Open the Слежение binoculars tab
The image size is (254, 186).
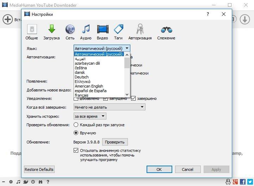[166, 32]
